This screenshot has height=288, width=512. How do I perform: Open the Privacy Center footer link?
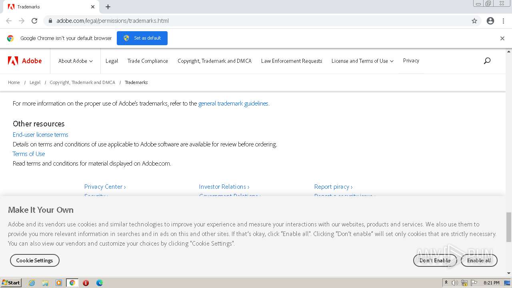105,187
